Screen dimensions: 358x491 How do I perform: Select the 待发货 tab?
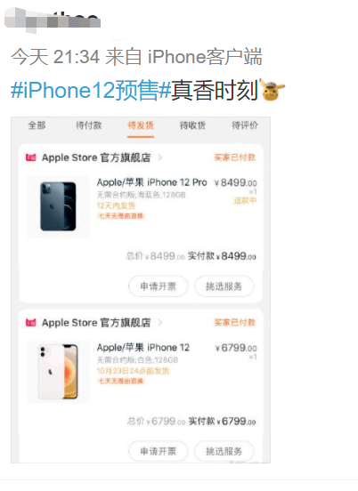coord(141,125)
